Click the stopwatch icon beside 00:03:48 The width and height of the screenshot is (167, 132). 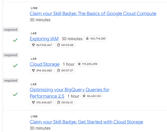click(x=58, y=45)
